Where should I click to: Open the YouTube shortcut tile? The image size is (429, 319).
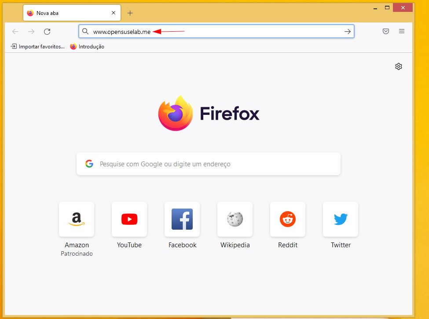click(129, 219)
